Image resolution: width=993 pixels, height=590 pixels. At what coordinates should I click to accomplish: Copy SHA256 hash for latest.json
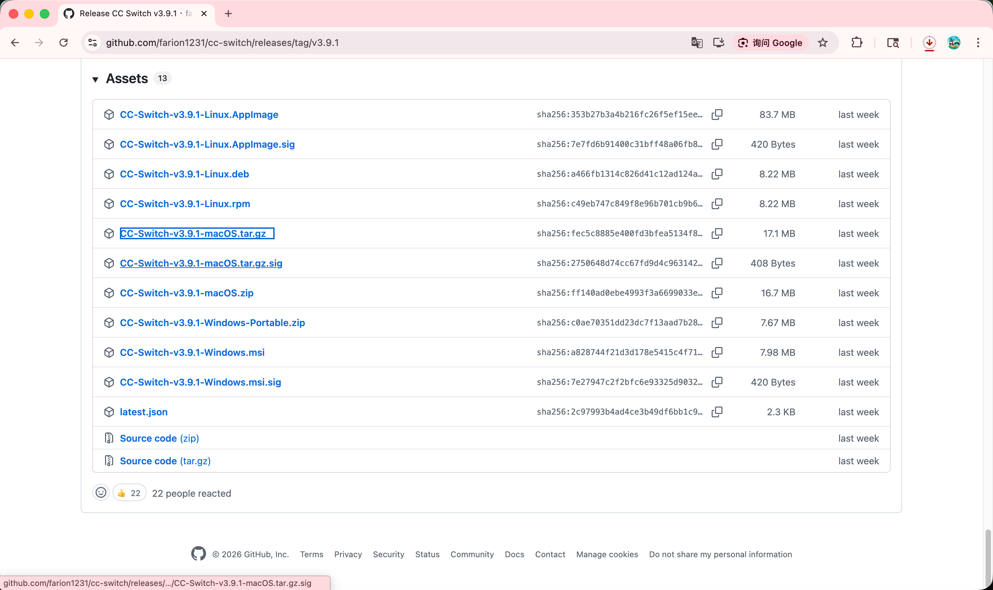coord(717,412)
